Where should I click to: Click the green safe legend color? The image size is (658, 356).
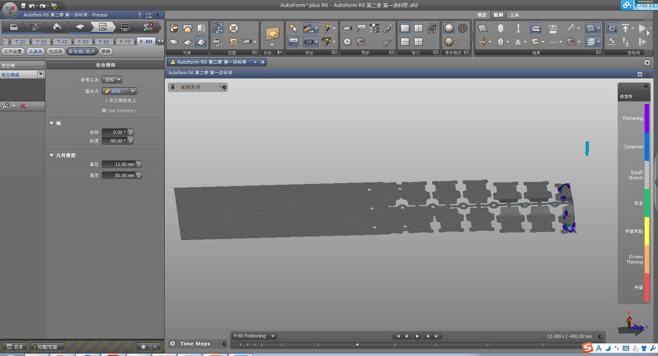[646, 203]
